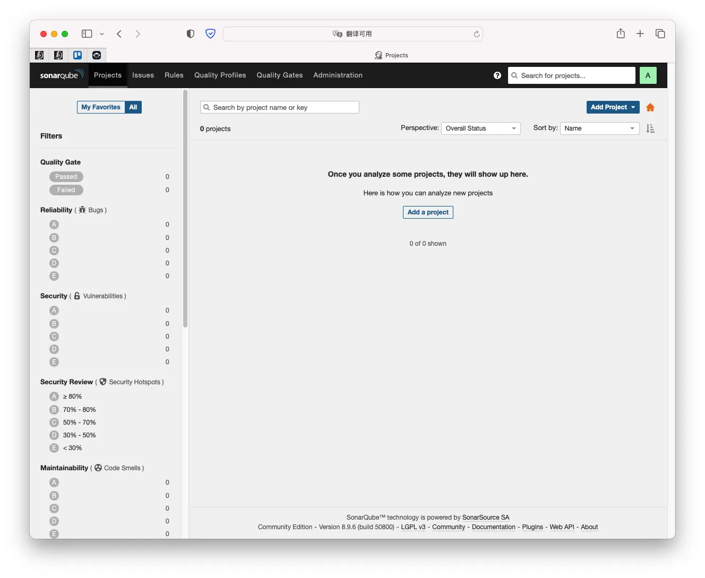Image resolution: width=705 pixels, height=578 pixels.
Task: Click the reload page icon
Action: [x=477, y=34]
